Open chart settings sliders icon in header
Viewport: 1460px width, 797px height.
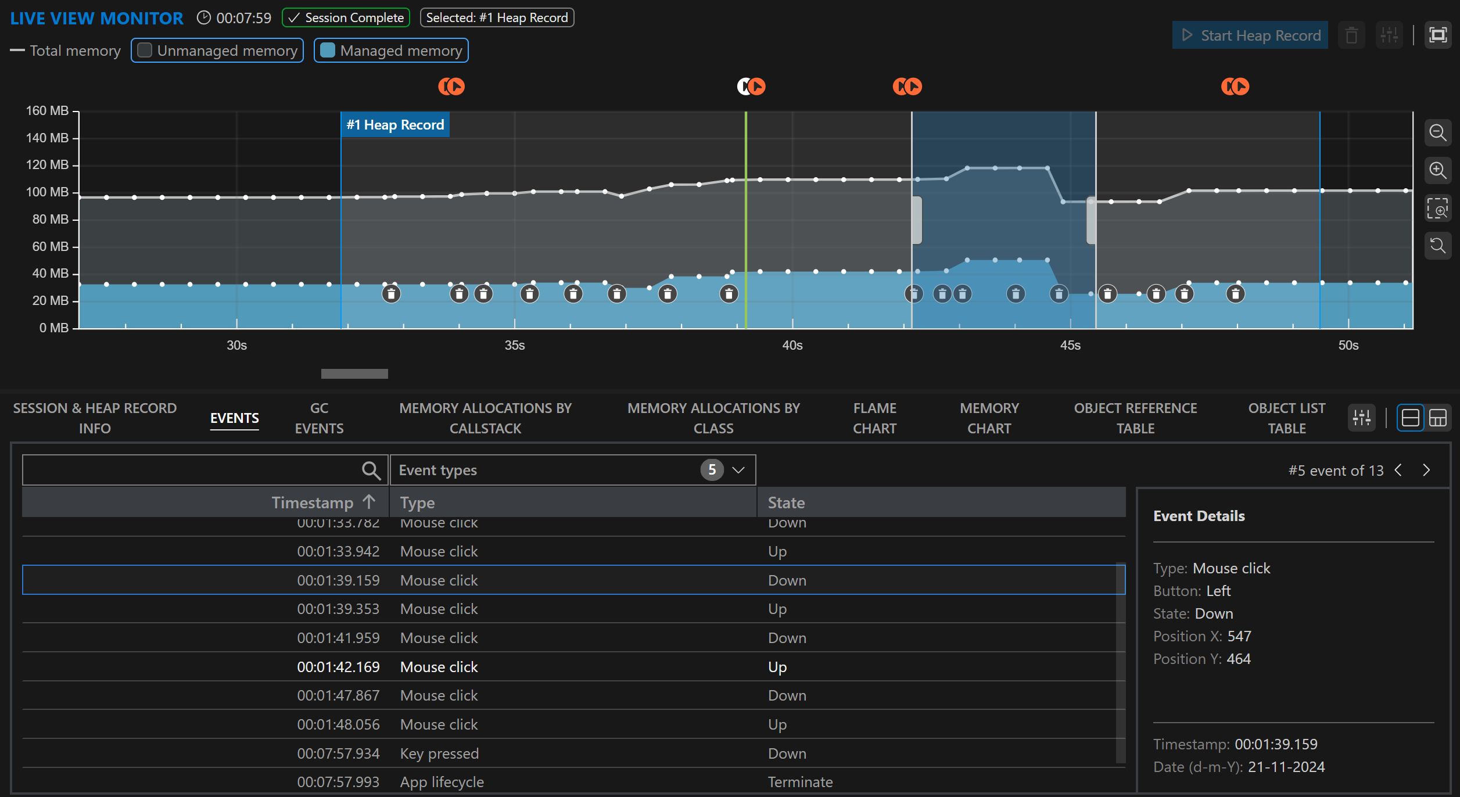[x=1389, y=35]
